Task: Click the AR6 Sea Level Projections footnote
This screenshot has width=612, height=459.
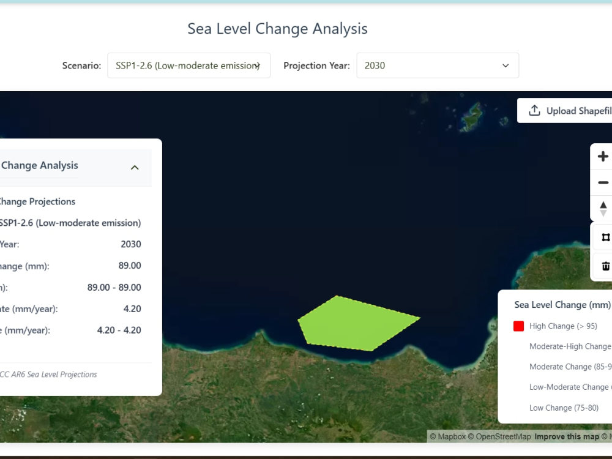Action: [48, 375]
